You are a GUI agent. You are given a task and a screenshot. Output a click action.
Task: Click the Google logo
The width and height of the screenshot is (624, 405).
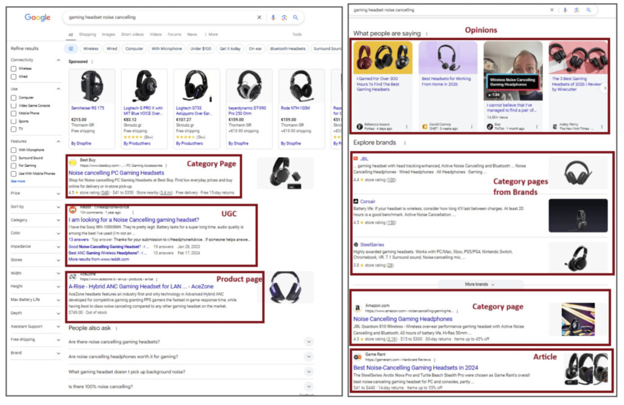pos(37,18)
